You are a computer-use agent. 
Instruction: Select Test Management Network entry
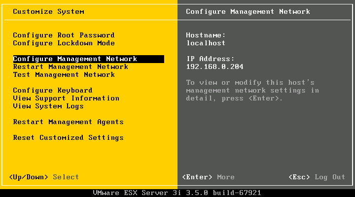pyautogui.click(x=64, y=75)
